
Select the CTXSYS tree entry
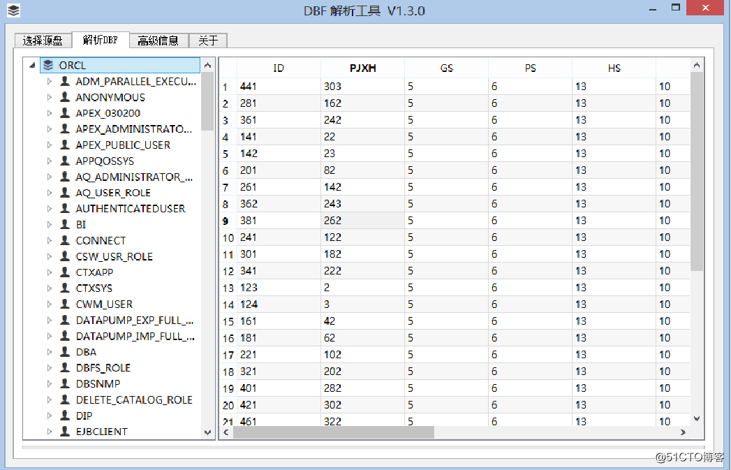(94, 288)
